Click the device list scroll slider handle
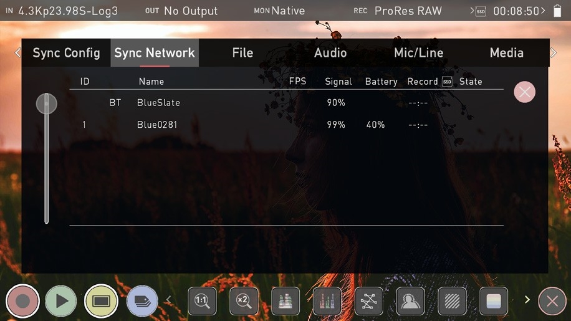The image size is (571, 321). (x=47, y=103)
